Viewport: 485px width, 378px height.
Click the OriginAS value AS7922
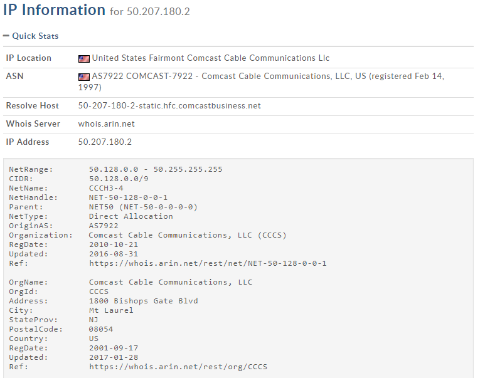104,226
